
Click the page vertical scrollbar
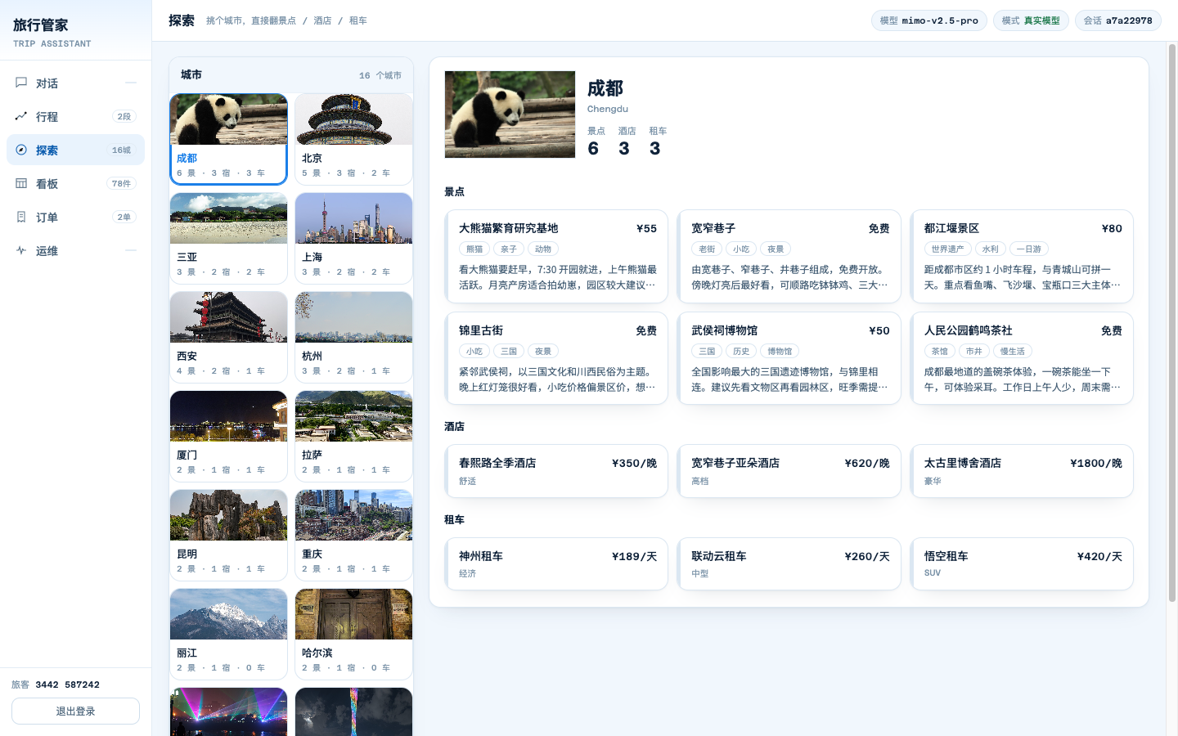pos(1172,323)
